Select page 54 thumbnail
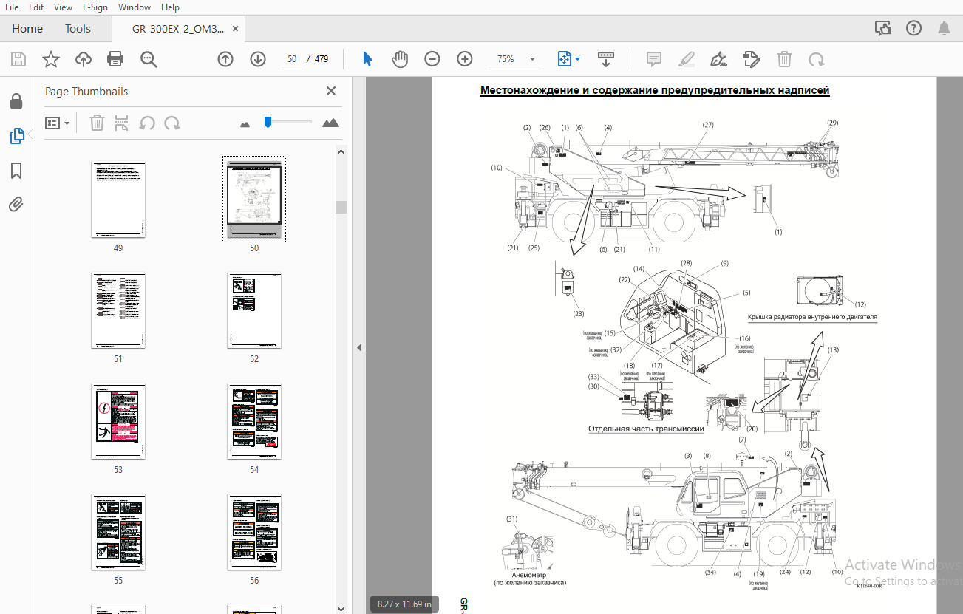 [254, 421]
